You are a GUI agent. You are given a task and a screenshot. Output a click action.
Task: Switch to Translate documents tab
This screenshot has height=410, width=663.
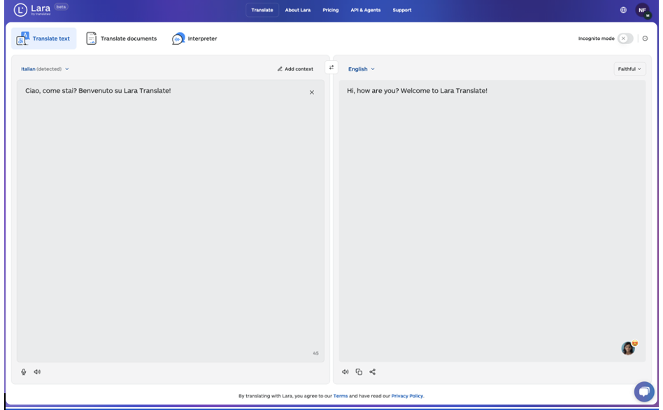(x=122, y=38)
